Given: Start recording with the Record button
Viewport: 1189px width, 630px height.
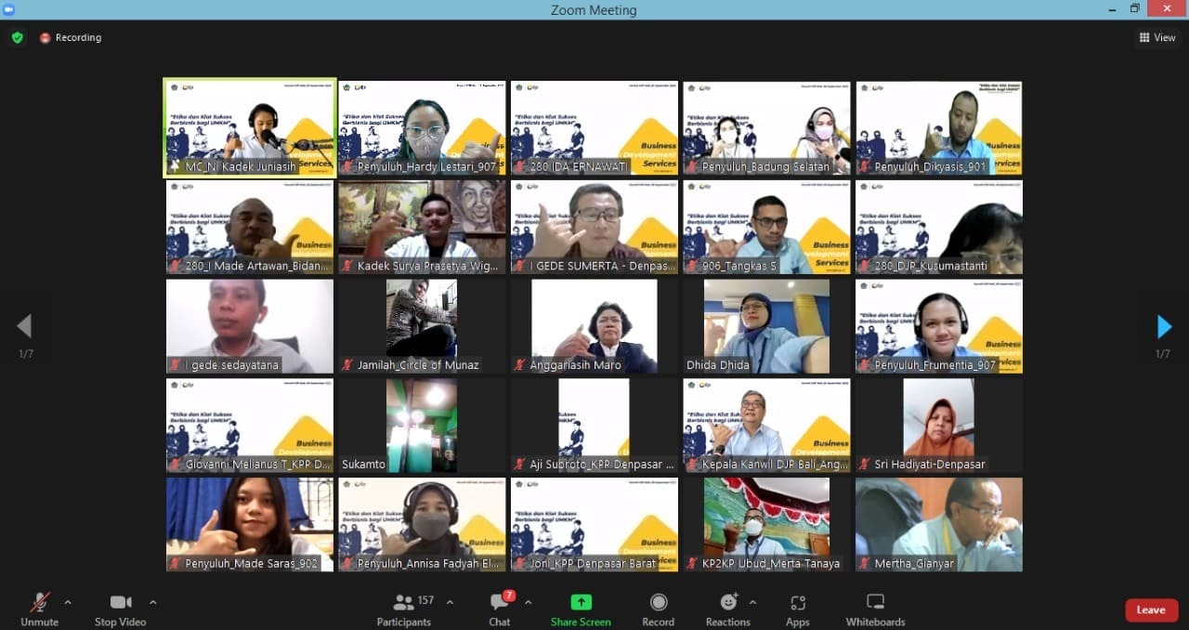Looking at the screenshot, I should (x=658, y=609).
